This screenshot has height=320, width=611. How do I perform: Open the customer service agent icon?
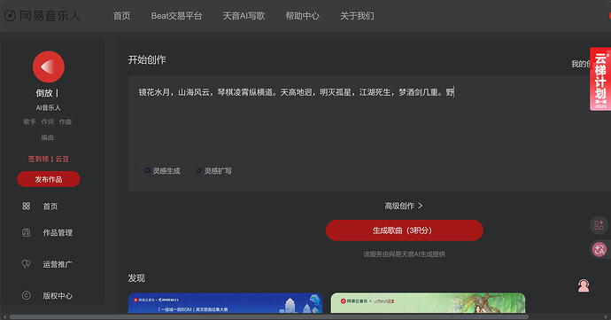click(x=584, y=285)
